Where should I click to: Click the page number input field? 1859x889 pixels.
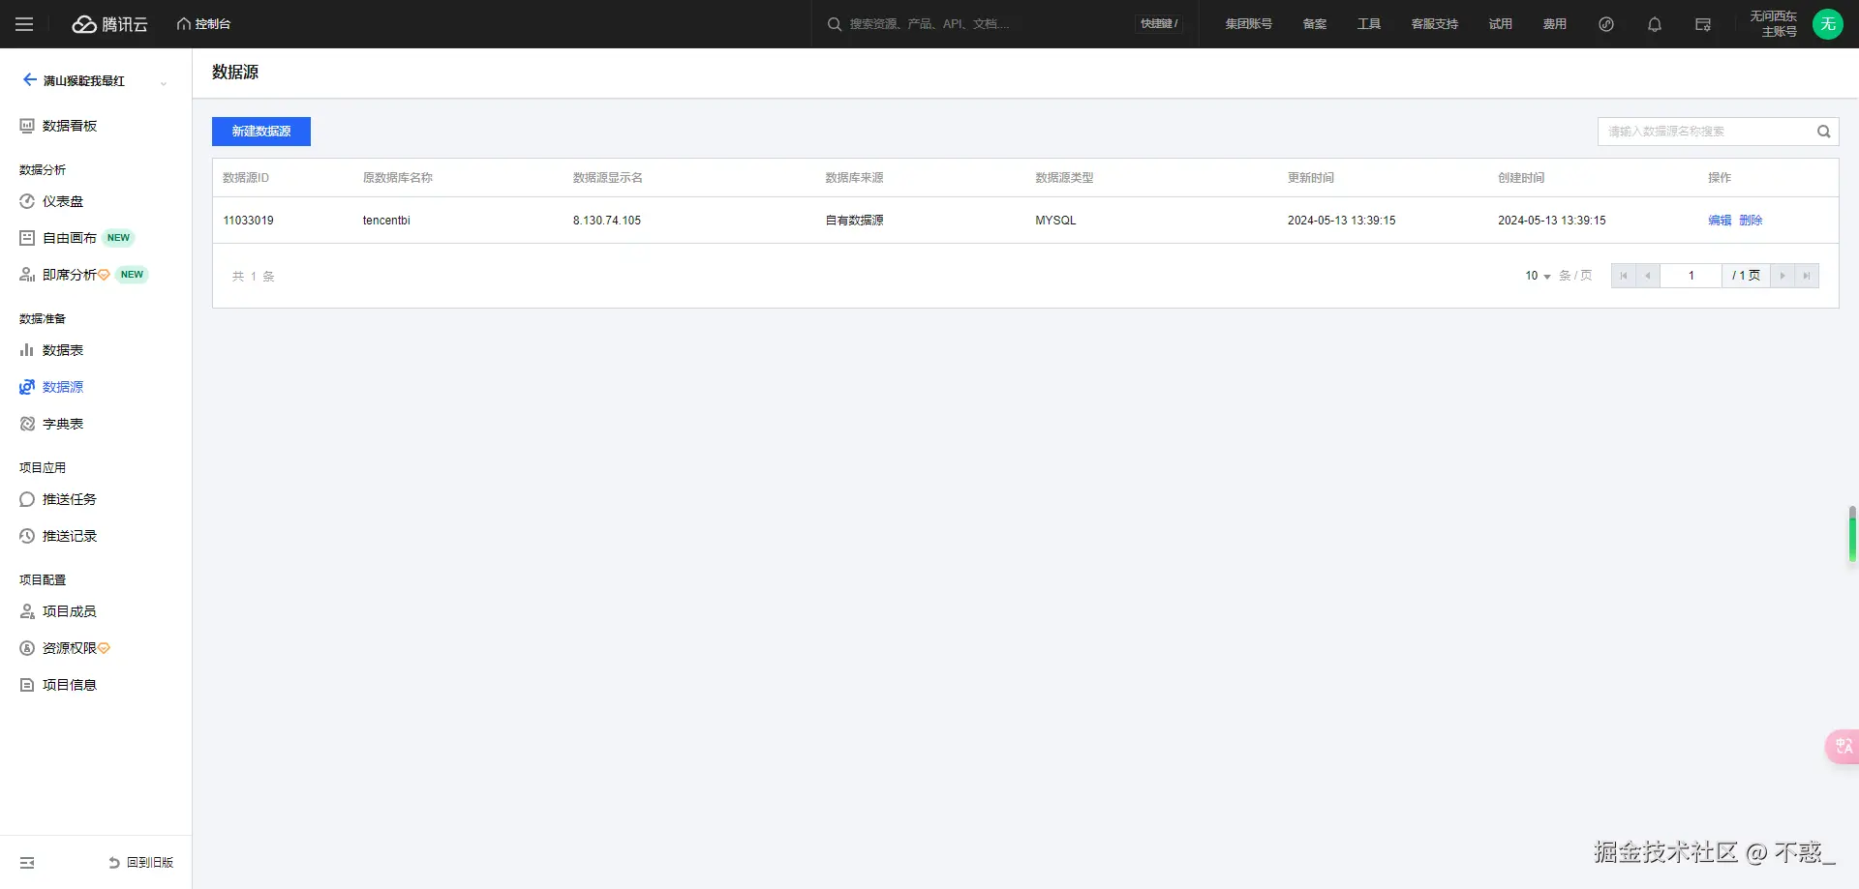(x=1691, y=276)
